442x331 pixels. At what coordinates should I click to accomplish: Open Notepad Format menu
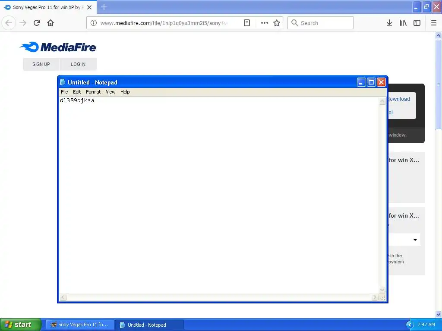[93, 92]
